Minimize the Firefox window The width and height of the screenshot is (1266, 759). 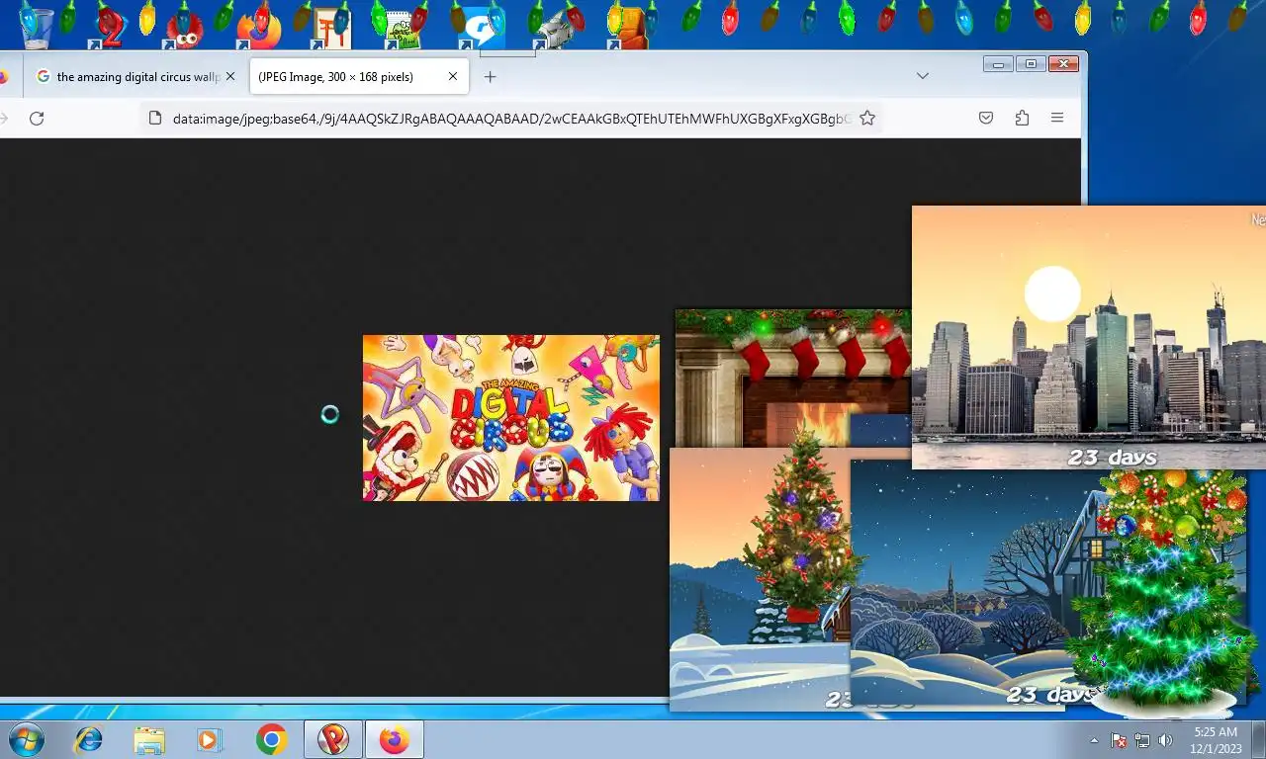click(999, 63)
